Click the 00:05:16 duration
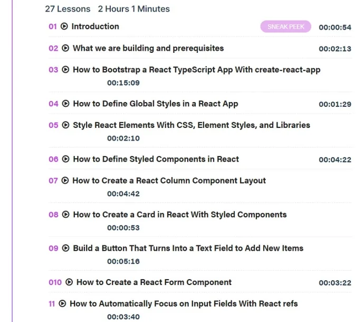This screenshot has width=363, height=322. click(123, 261)
